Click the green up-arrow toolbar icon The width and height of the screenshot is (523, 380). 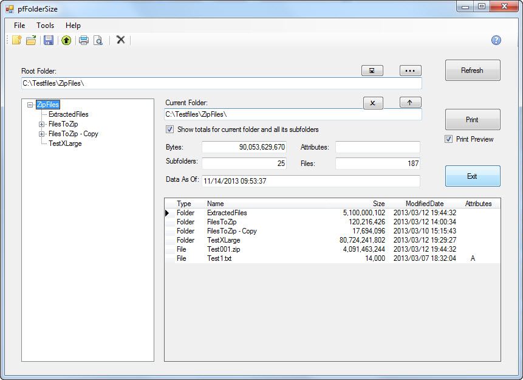tap(66, 40)
